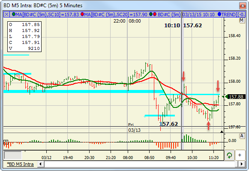Image resolution: width=249 pixels, height=171 pixels.
Task: Select the green SC10 moving average marker
Action: [14, 14]
